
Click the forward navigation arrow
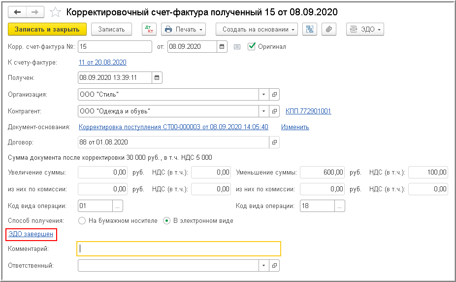point(35,12)
